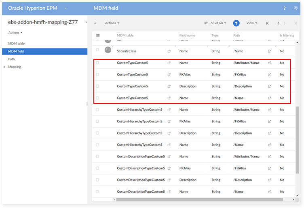Click the blue filter funnel icon
This screenshot has width=304, height=208.
236,23
